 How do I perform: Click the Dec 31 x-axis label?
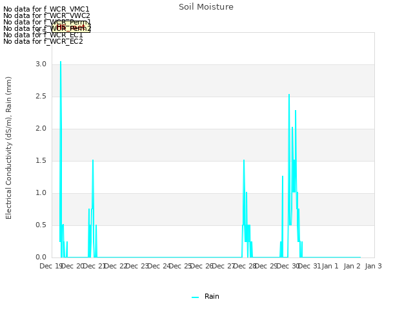click(x=310, y=266)
